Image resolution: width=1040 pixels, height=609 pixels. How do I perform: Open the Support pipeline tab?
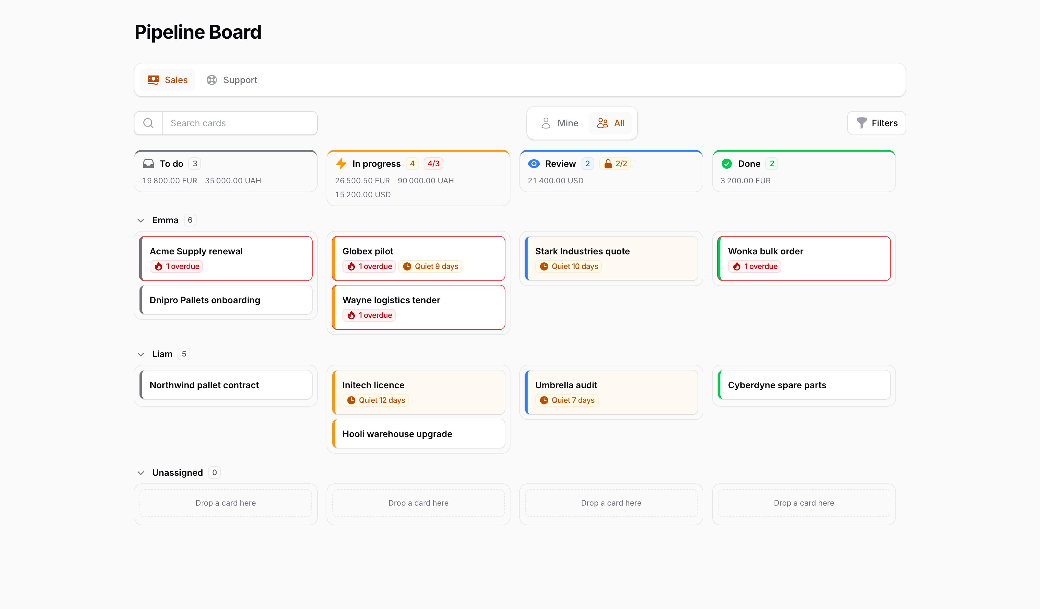click(x=231, y=80)
